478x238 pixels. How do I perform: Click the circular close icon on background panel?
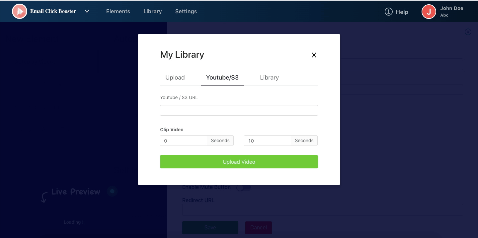468,32
